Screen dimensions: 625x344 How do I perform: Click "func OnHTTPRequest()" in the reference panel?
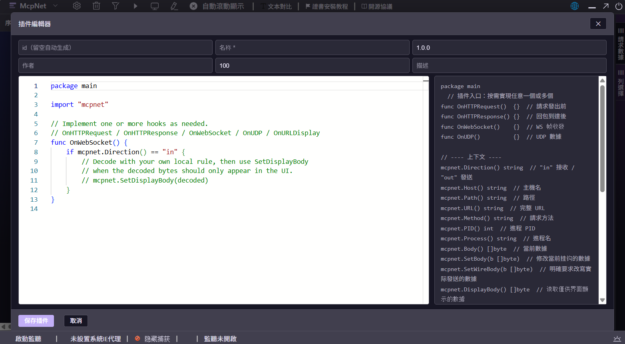point(474,106)
